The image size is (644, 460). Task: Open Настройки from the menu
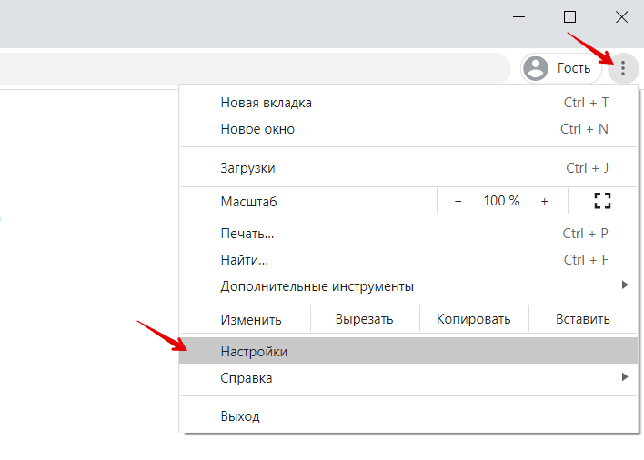pyautogui.click(x=254, y=351)
